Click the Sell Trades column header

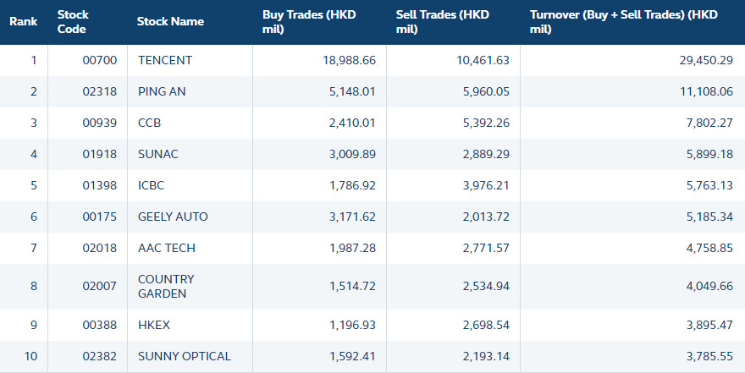point(443,22)
